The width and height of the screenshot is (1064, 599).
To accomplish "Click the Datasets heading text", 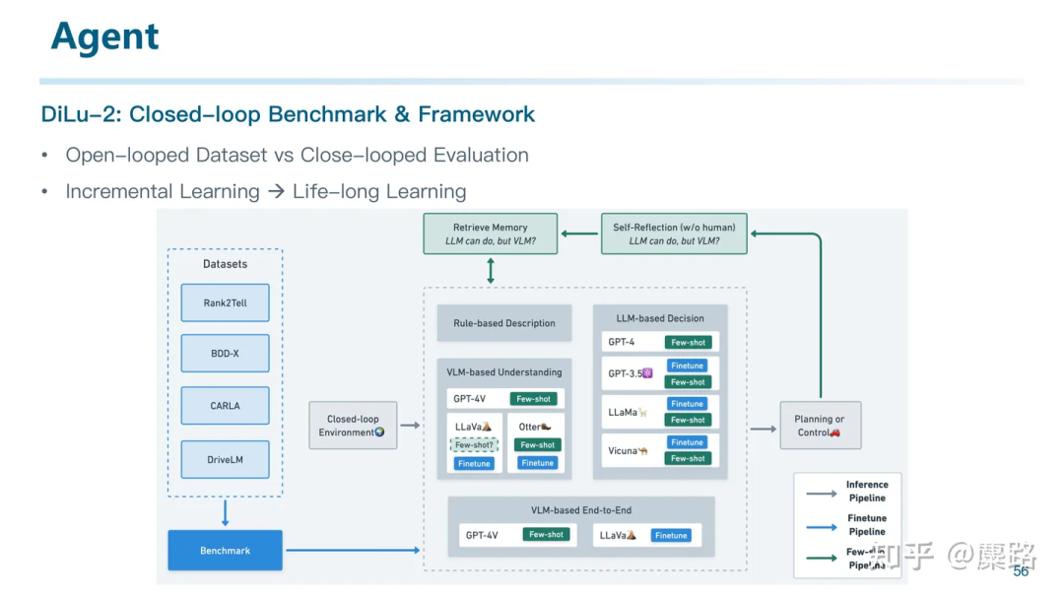I will coord(226,264).
